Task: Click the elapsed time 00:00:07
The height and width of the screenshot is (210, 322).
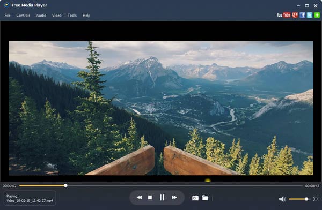Action: (10, 186)
